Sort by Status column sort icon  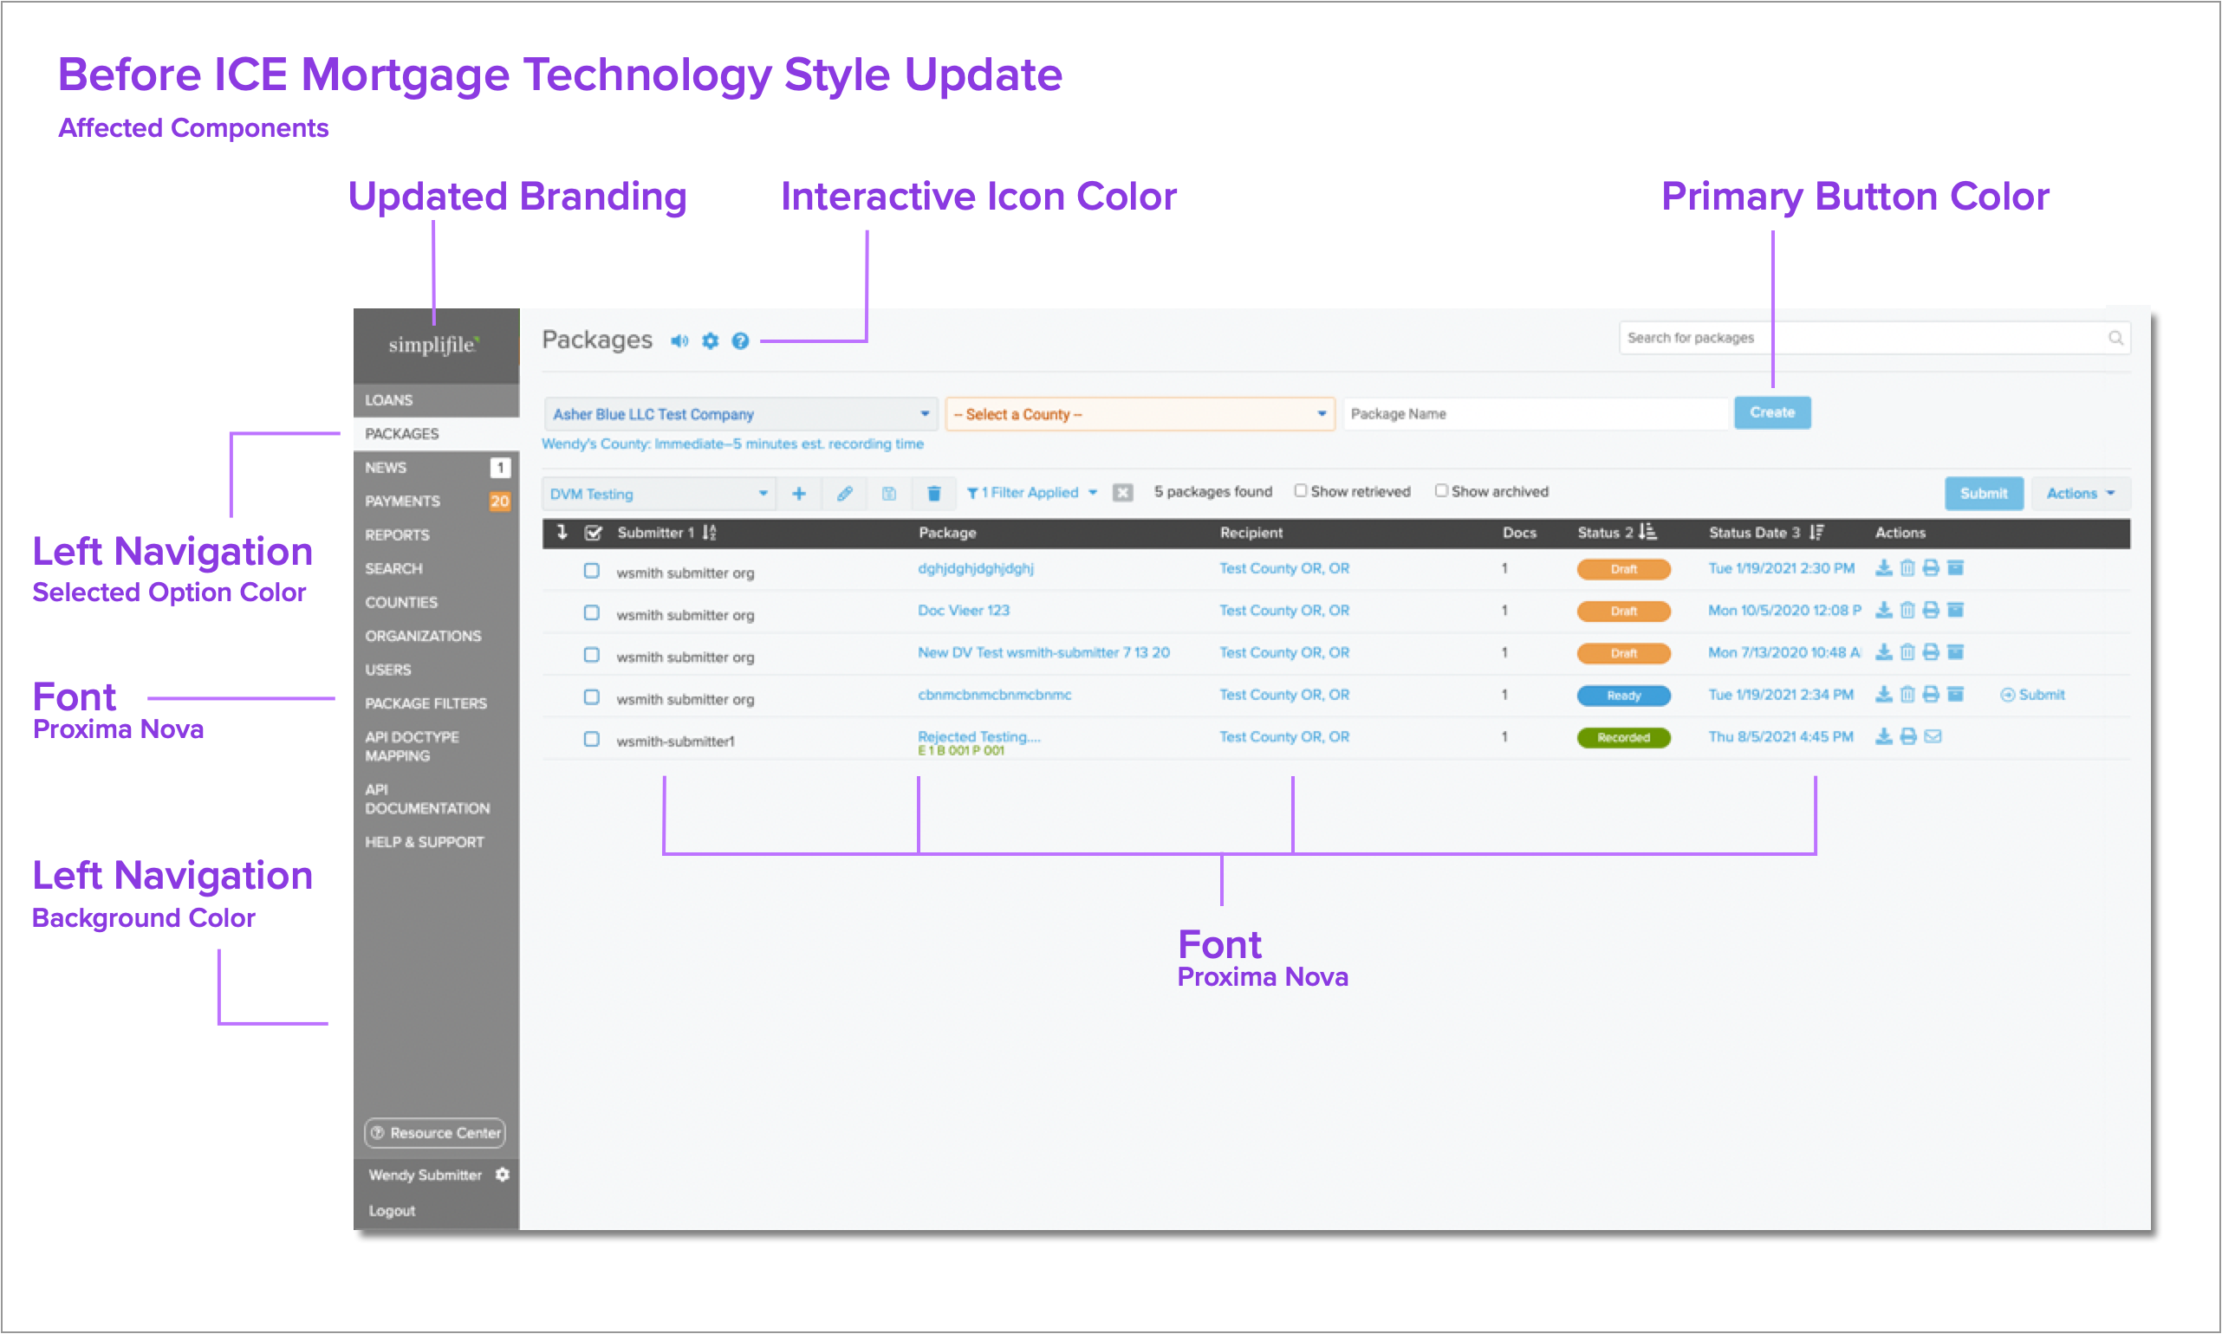click(x=1647, y=532)
